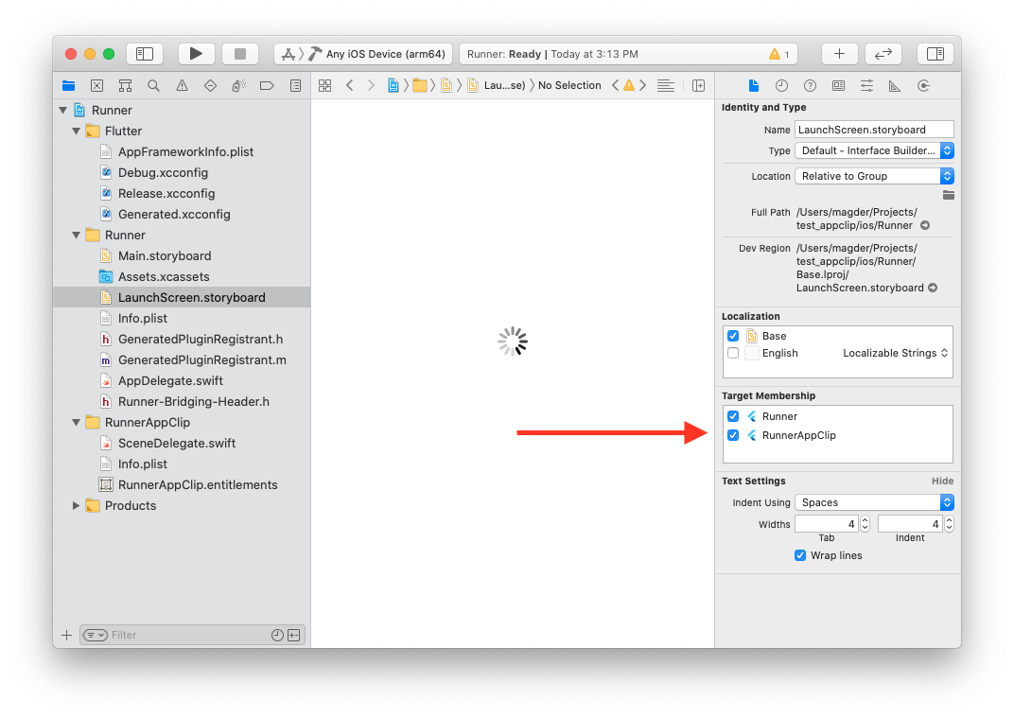Open the Library with plus button
This screenshot has width=1014, height=718.
839,54
